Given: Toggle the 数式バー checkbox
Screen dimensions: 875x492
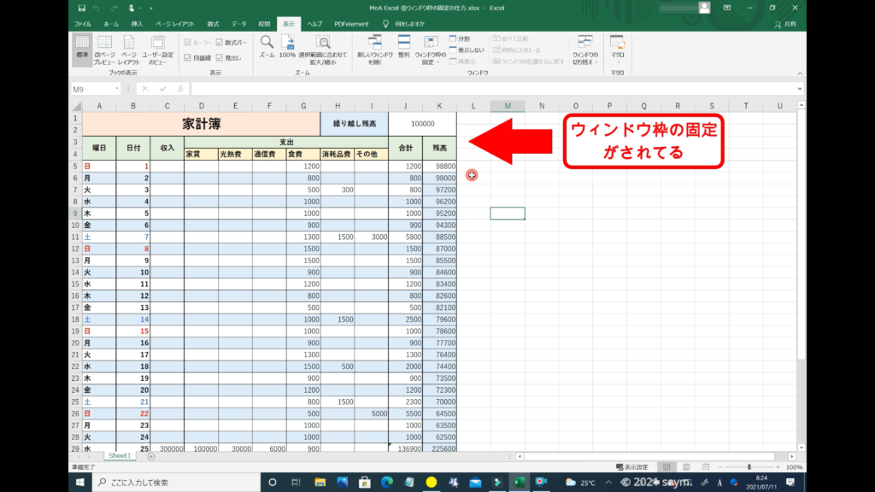Looking at the screenshot, I should (x=220, y=42).
